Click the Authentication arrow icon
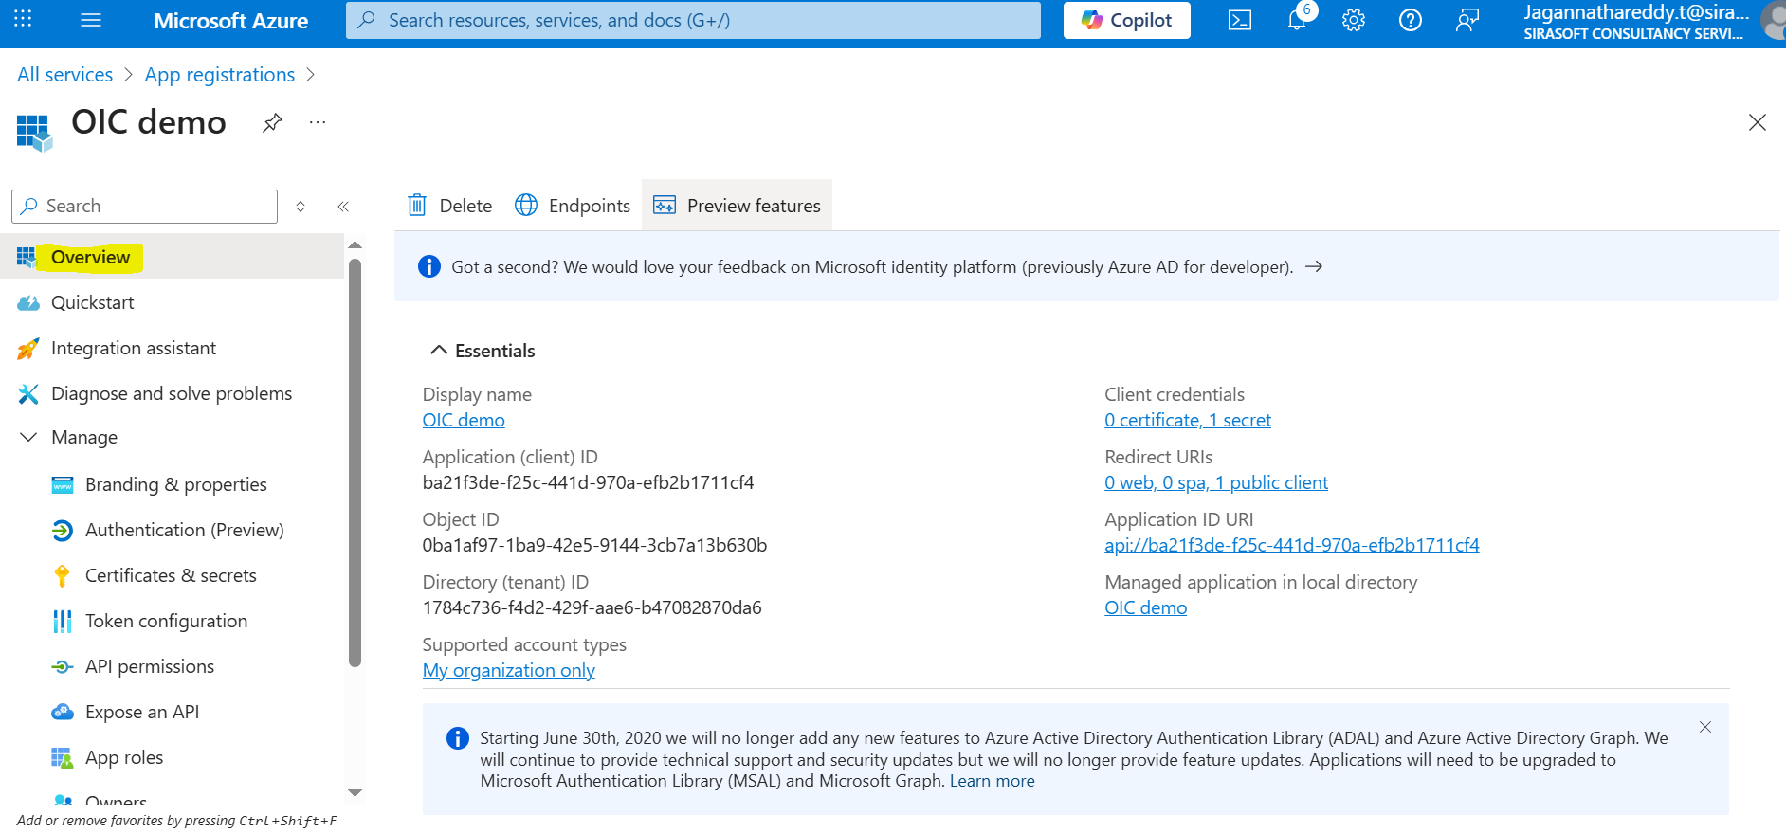1786x833 pixels. pyautogui.click(x=63, y=531)
